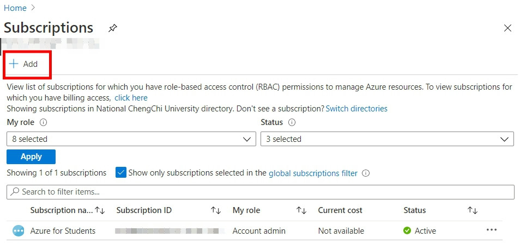The height and width of the screenshot is (250, 520).
Task: Click the info icon beside My role
Action: (44, 122)
